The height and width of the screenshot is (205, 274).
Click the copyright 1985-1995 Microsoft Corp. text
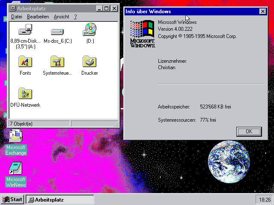point(197,36)
